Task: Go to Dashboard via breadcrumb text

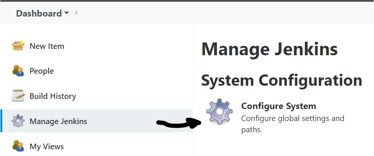Action: click(39, 14)
